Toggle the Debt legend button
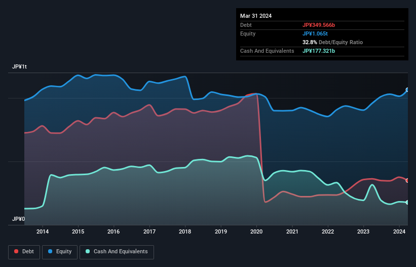This screenshot has width=416, height=267. pos(24,252)
